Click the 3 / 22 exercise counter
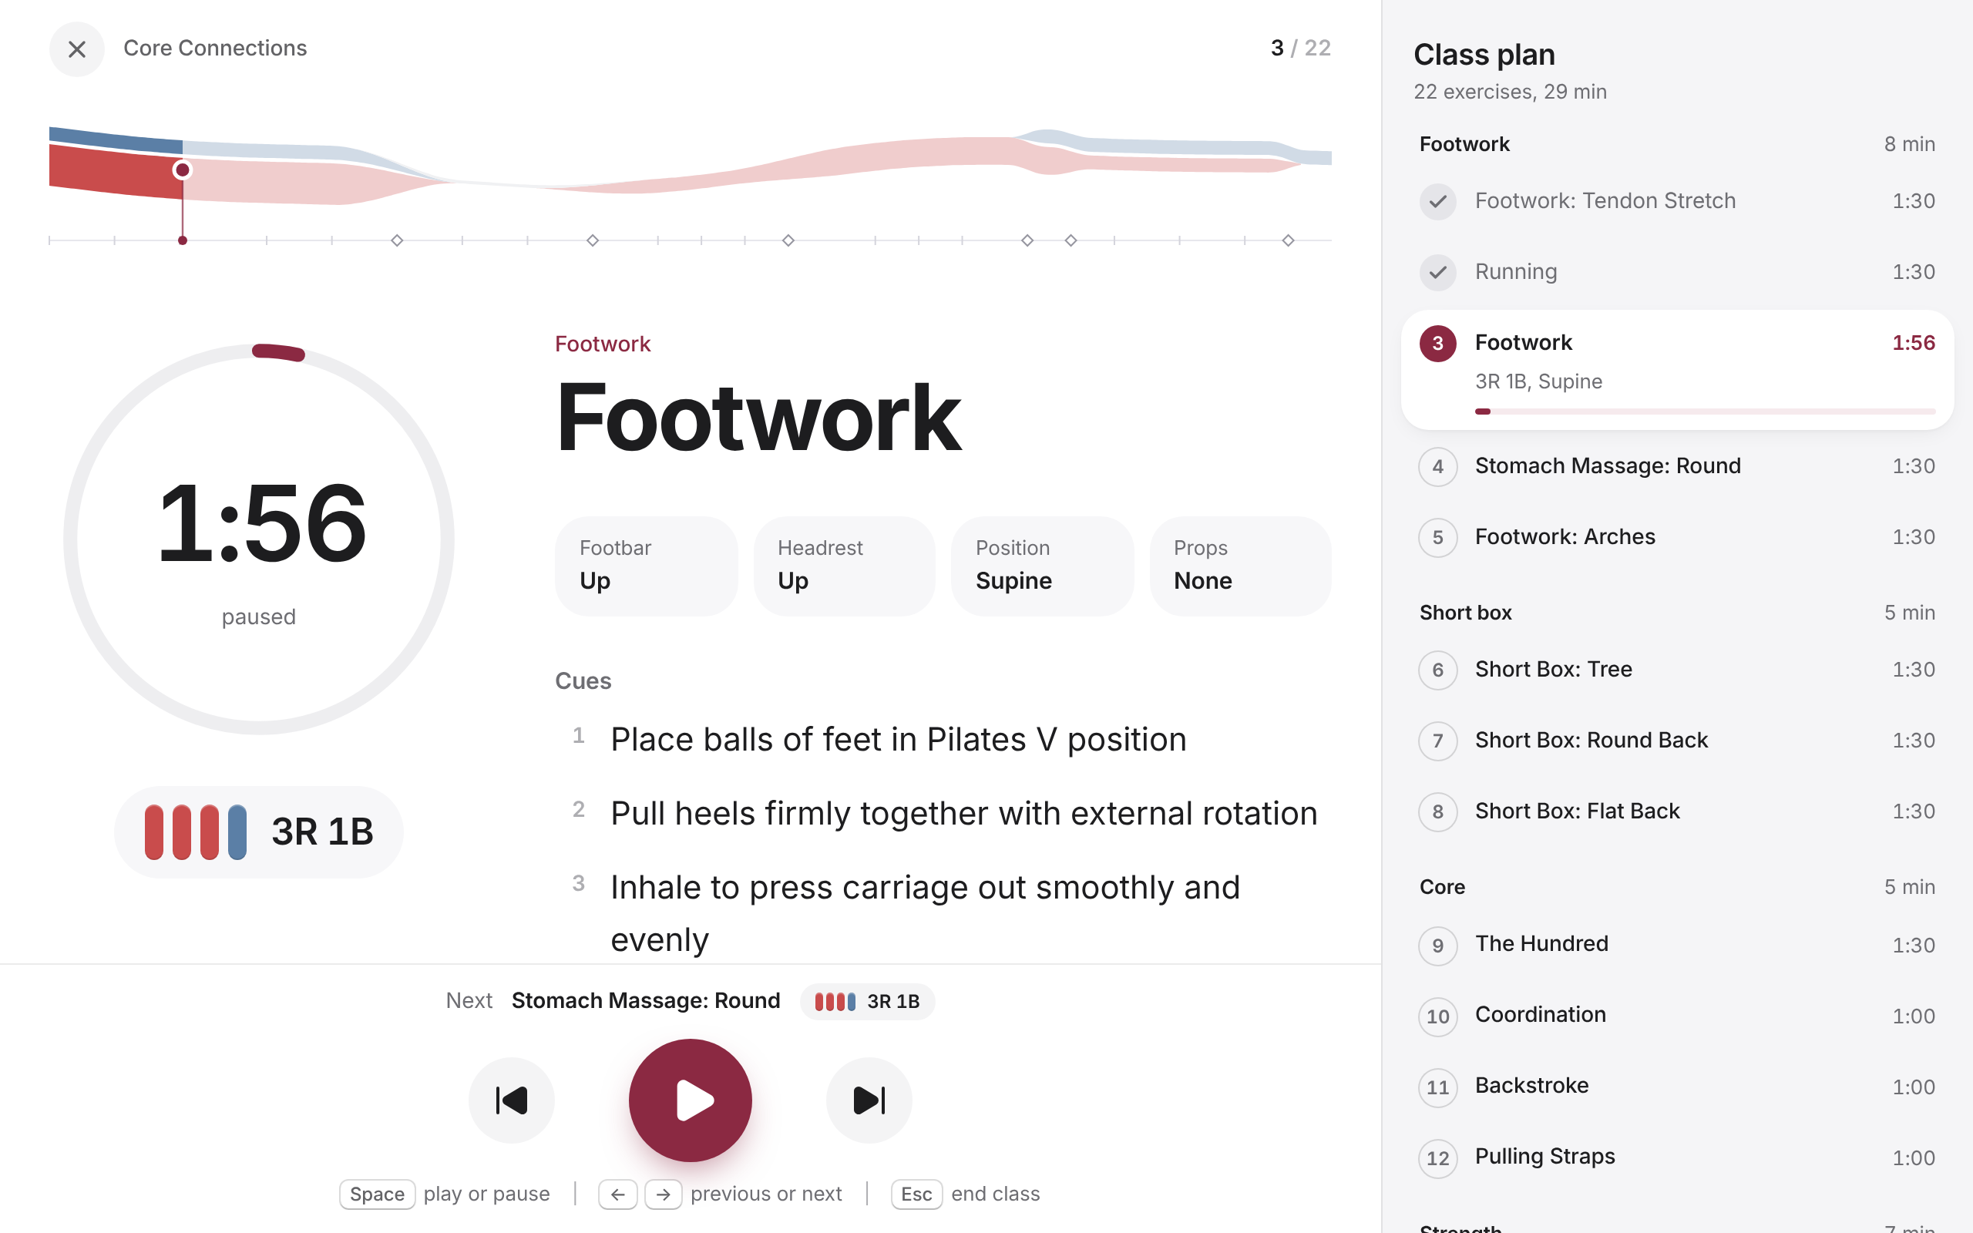The image size is (1973, 1233). point(1300,48)
